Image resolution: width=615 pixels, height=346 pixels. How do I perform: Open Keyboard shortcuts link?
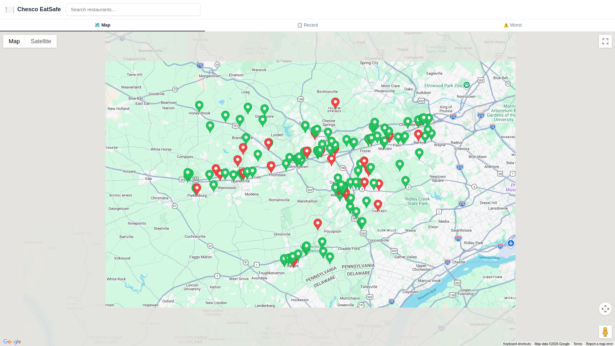click(x=517, y=344)
